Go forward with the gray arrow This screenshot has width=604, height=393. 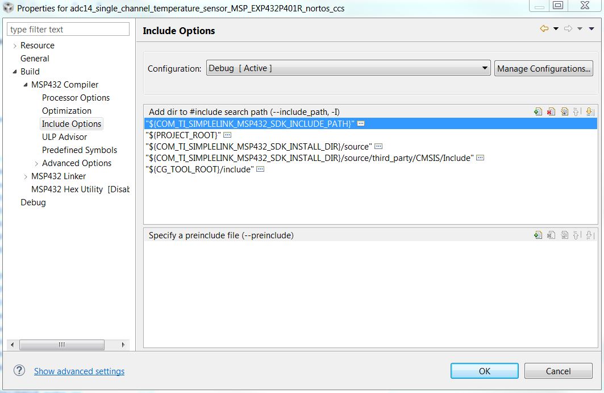click(x=568, y=28)
